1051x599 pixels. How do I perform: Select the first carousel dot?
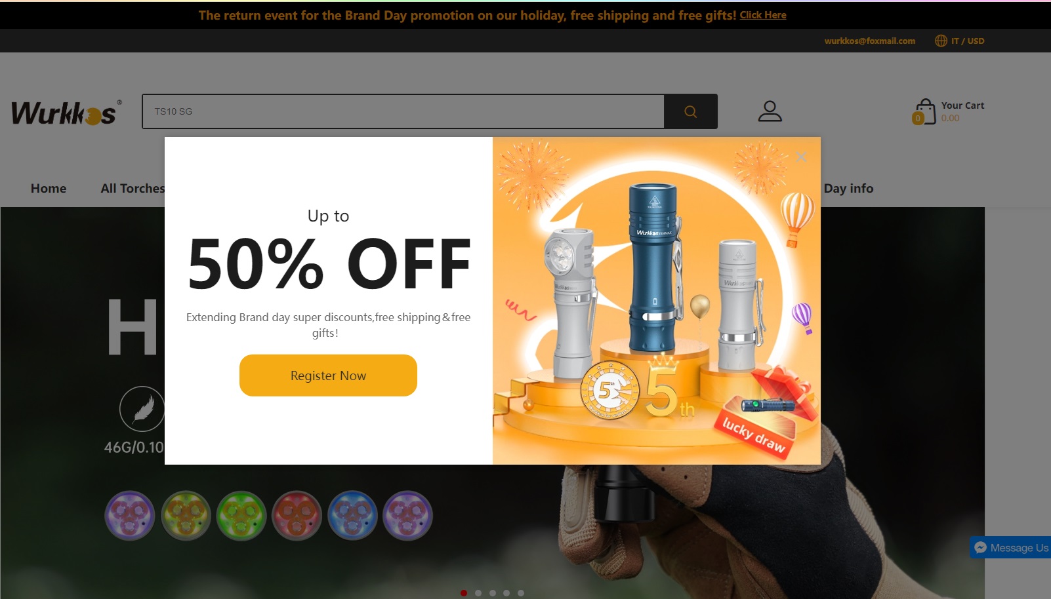tap(464, 593)
